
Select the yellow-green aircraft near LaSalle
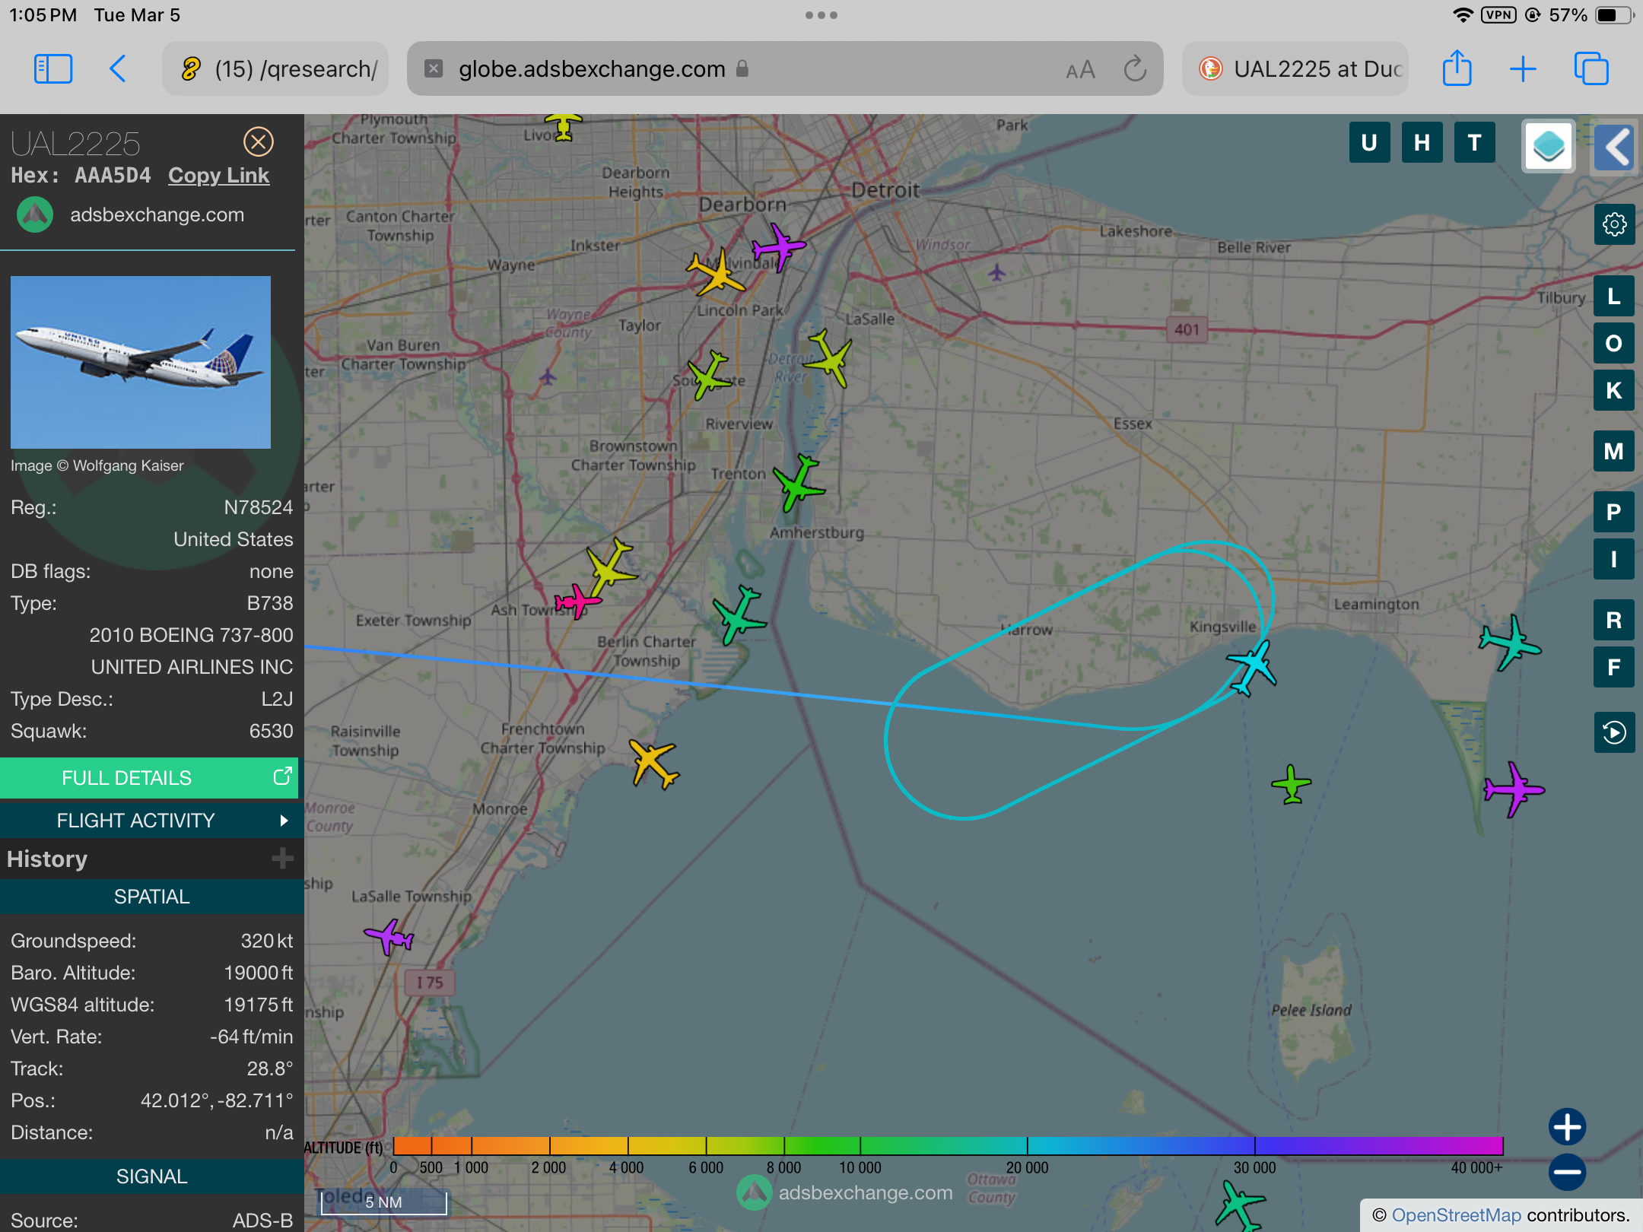(829, 357)
